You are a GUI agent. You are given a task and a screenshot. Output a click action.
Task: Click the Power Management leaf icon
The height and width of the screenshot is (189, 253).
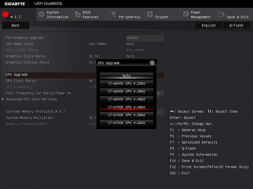tap(186, 14)
